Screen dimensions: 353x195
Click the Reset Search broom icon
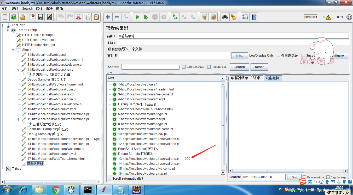pyautogui.click(x=234, y=17)
